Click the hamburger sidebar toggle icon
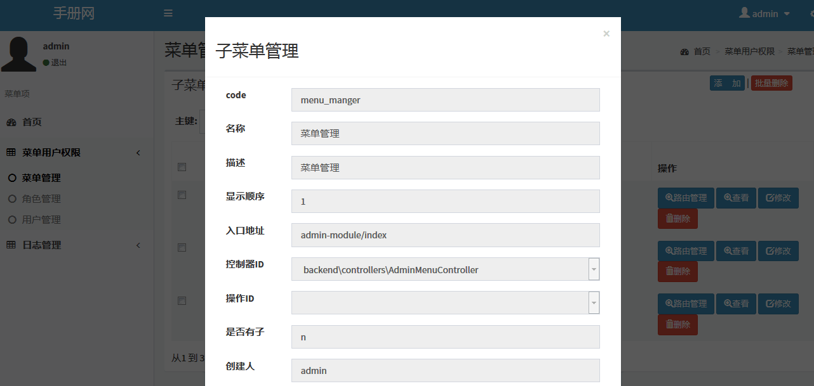 [168, 13]
